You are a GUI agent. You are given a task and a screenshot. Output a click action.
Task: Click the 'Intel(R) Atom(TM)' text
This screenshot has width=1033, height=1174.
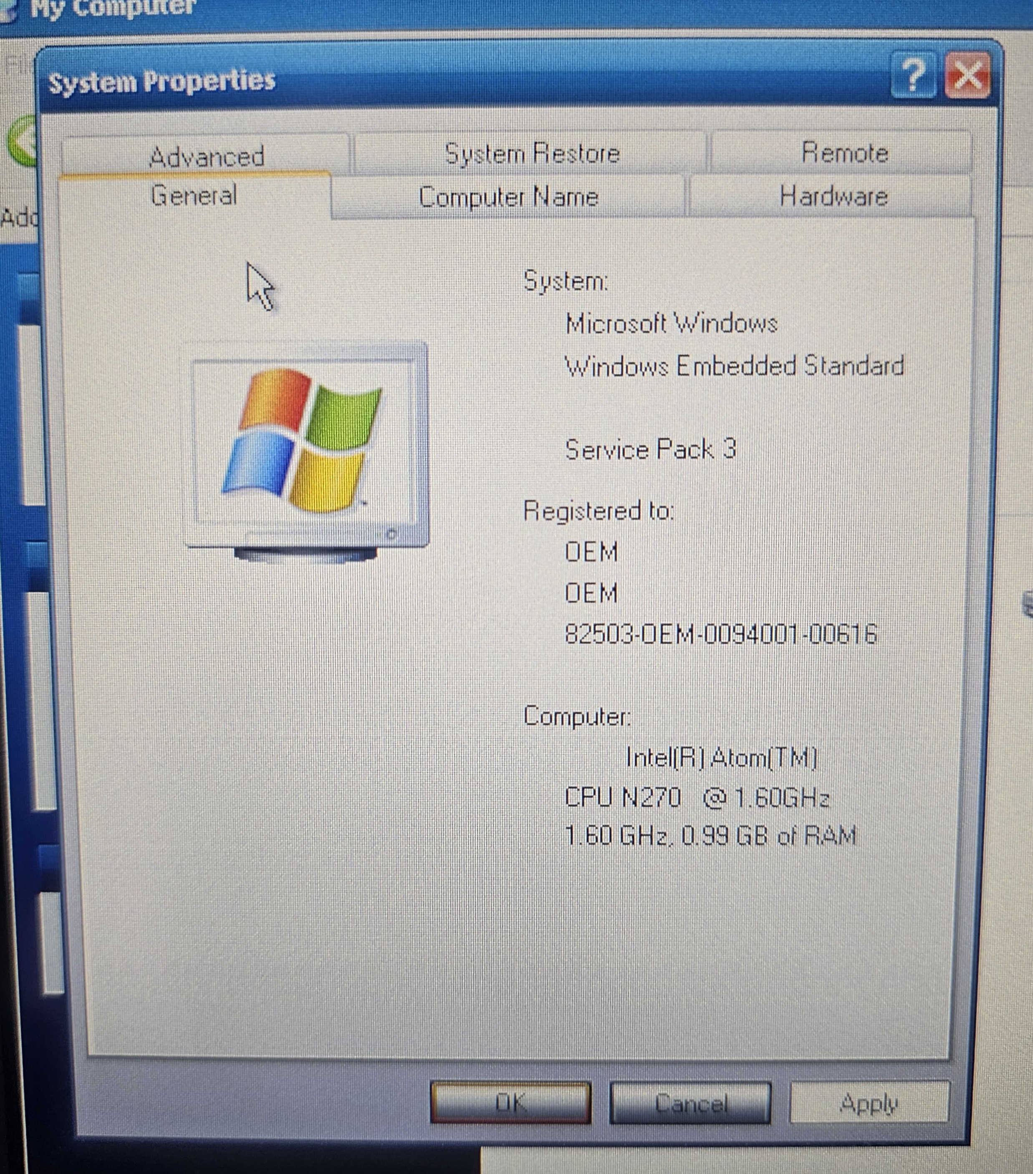click(x=721, y=758)
